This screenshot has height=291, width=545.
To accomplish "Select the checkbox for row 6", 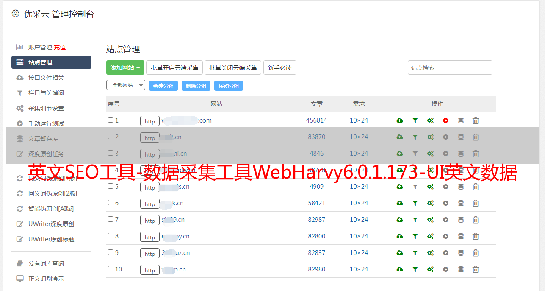I will point(111,203).
